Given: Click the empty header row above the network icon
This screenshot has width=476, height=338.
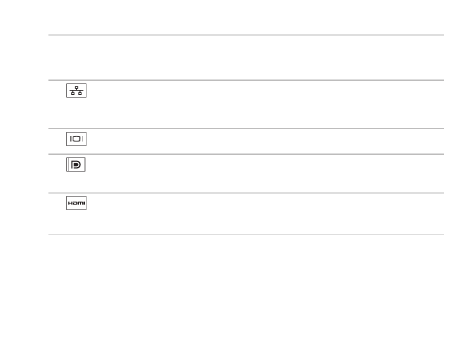Looking at the screenshot, I should click(x=246, y=58).
